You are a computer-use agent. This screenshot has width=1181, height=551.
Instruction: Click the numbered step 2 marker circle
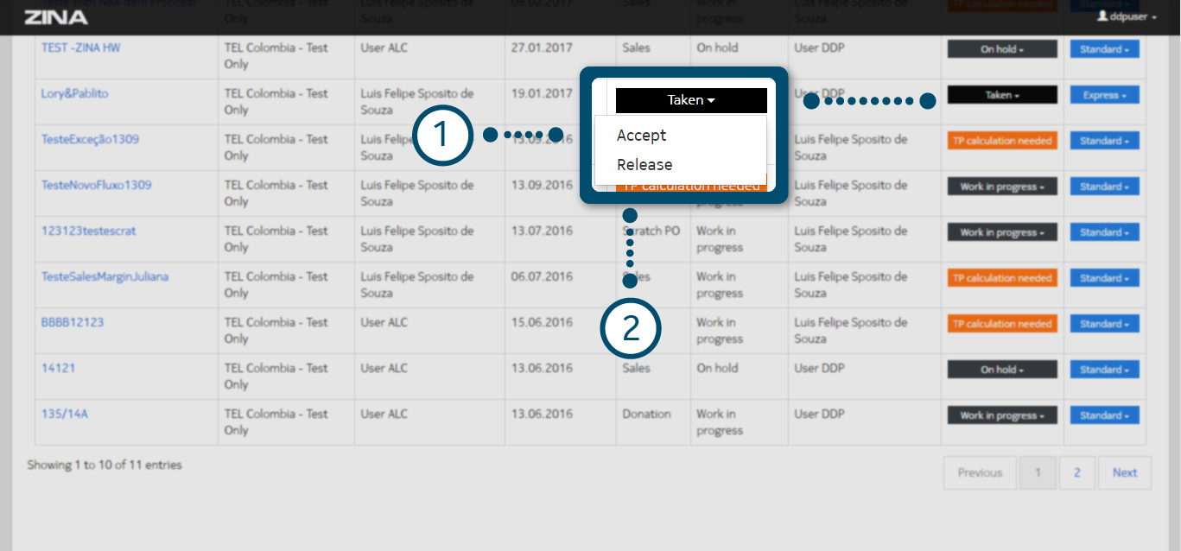click(x=631, y=329)
